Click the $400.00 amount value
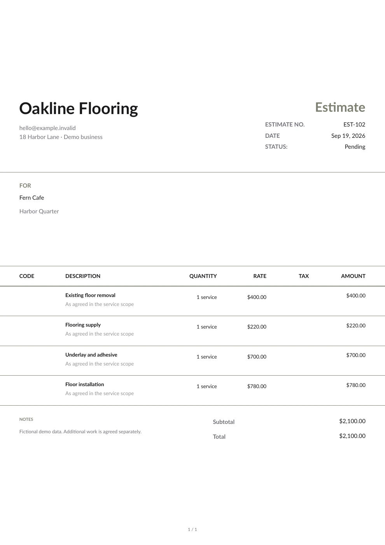The height and width of the screenshot is (545, 385). pyautogui.click(x=356, y=295)
